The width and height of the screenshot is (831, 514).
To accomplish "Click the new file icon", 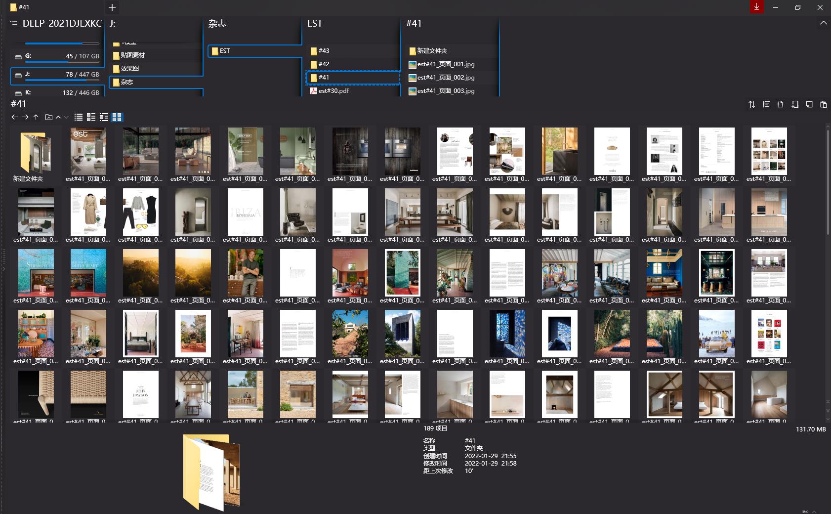I will [780, 104].
